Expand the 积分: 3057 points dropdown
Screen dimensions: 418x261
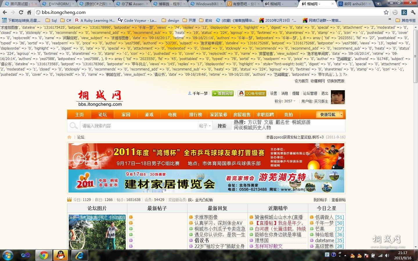tap(285, 101)
